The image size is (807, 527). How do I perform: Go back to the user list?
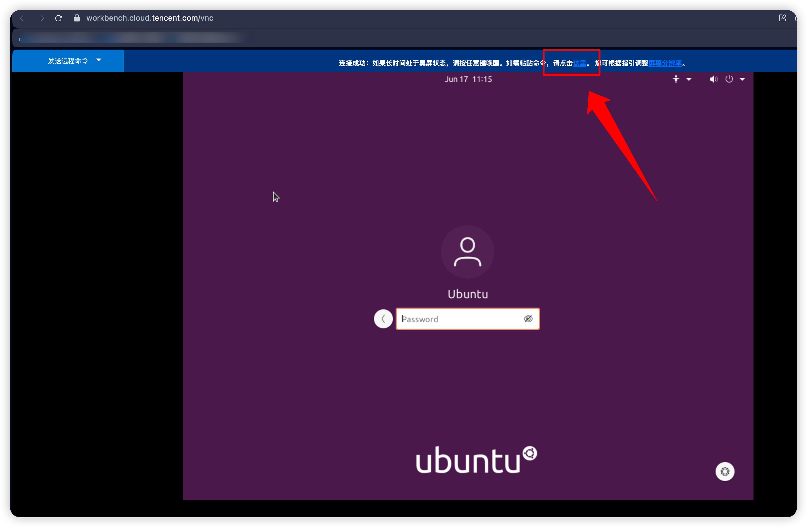coord(383,319)
